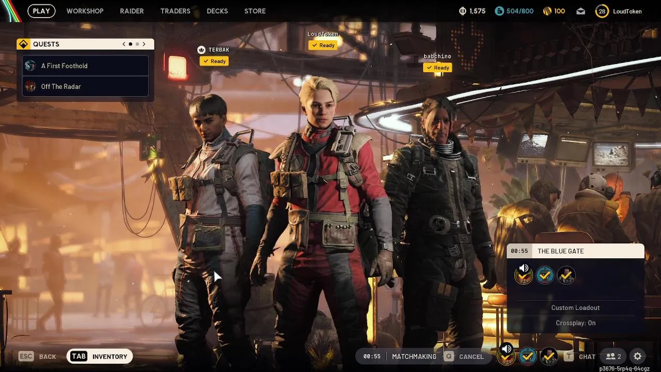Click first squad avatar in bottom bar

[507, 357]
